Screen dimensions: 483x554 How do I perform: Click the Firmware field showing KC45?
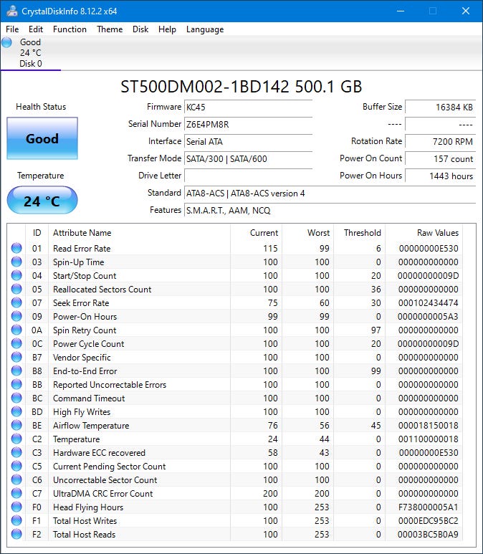(x=248, y=107)
